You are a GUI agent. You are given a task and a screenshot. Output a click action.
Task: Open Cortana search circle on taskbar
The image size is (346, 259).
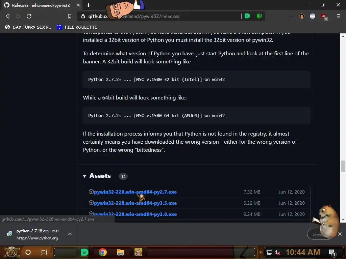point(28,252)
